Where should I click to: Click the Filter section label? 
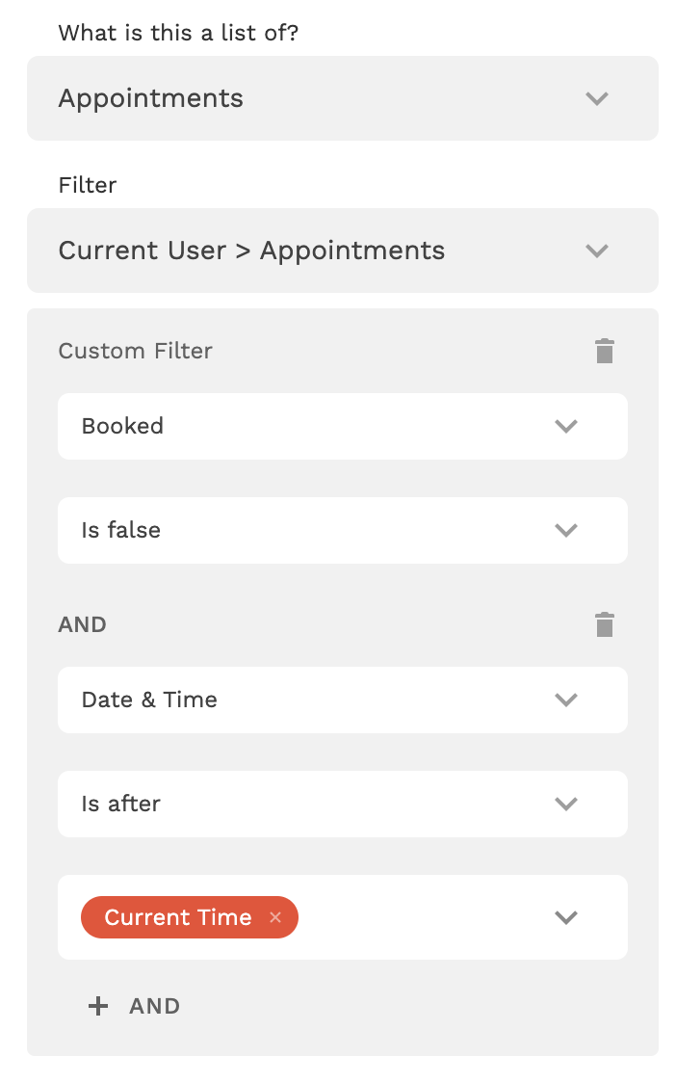coord(88,185)
